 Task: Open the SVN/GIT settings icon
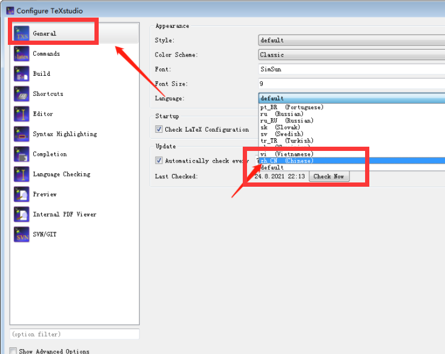[22, 235]
